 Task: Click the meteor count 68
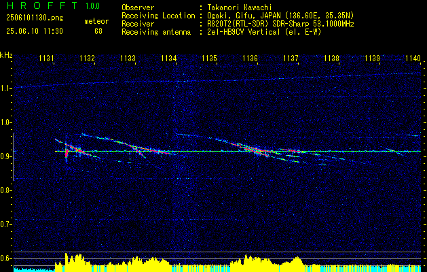98,31
